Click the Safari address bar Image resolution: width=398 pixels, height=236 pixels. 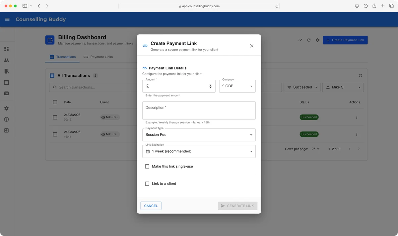[199, 6]
